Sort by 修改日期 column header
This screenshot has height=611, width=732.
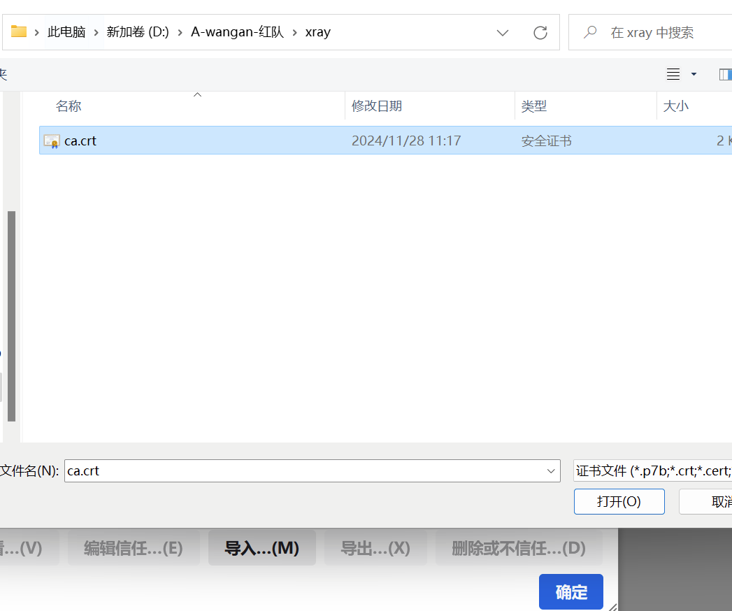(377, 106)
